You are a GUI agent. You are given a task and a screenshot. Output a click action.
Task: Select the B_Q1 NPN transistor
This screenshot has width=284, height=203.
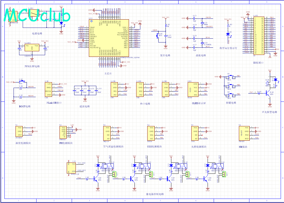coord(268,93)
